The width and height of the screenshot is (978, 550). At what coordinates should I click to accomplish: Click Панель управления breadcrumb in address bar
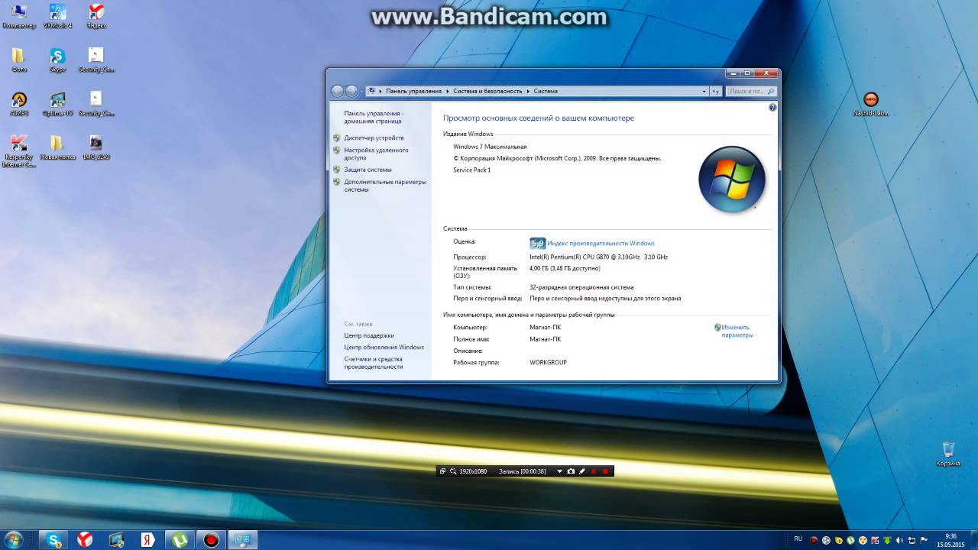click(x=413, y=91)
